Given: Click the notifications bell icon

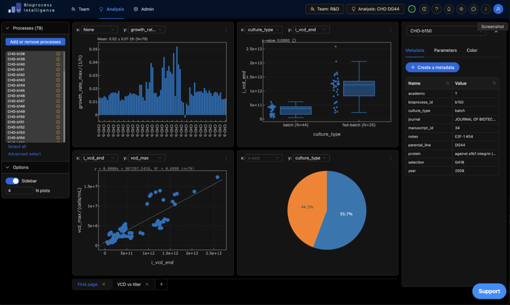Looking at the screenshot, I should [x=449, y=9].
